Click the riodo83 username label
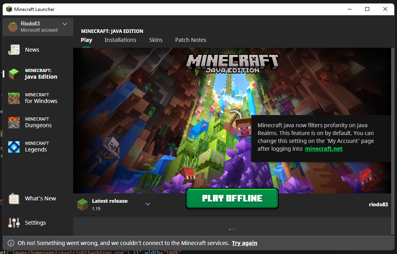The width and height of the screenshot is (397, 254). pyautogui.click(x=378, y=204)
